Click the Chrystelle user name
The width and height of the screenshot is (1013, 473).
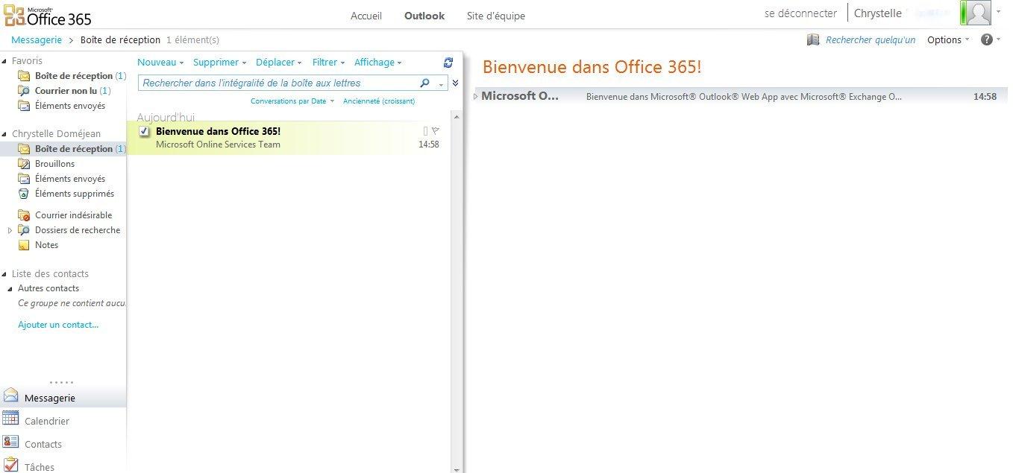click(x=877, y=13)
